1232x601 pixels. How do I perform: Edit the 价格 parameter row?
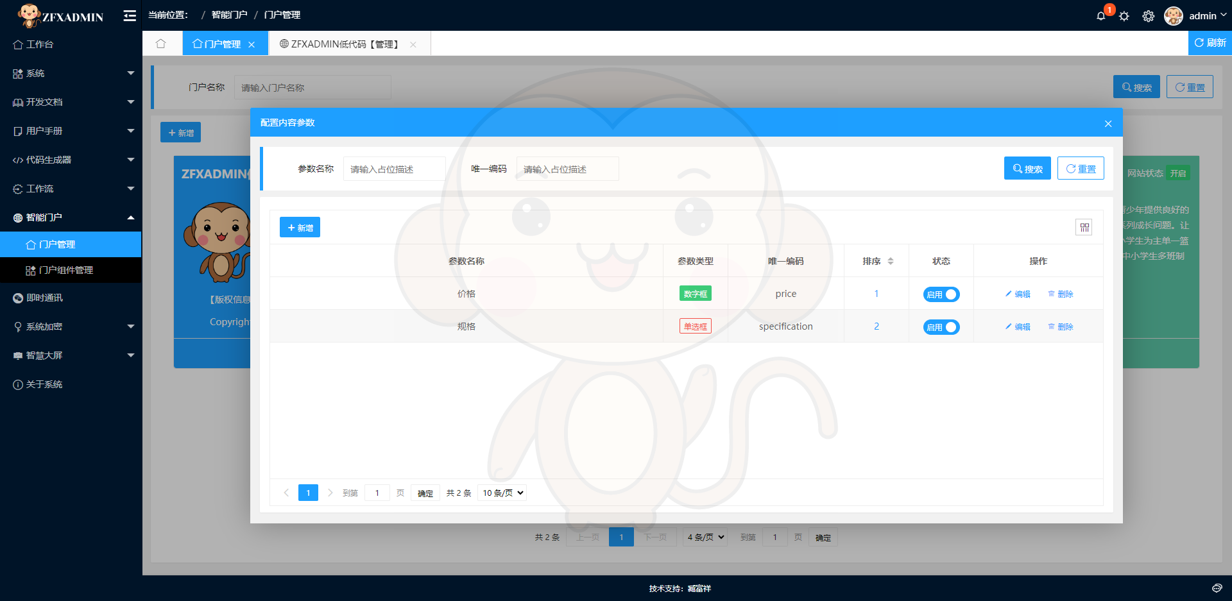(1018, 294)
